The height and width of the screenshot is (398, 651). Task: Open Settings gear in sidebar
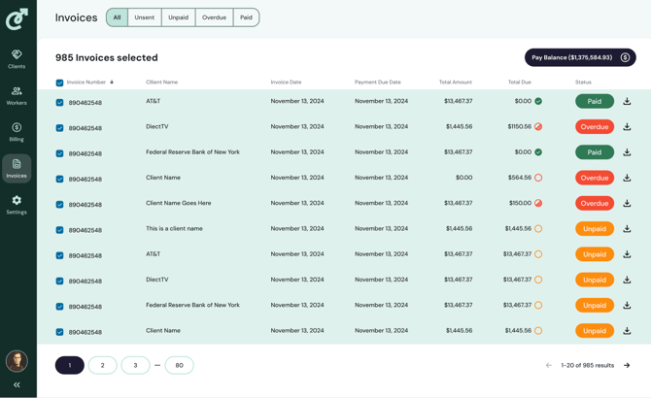[17, 204]
